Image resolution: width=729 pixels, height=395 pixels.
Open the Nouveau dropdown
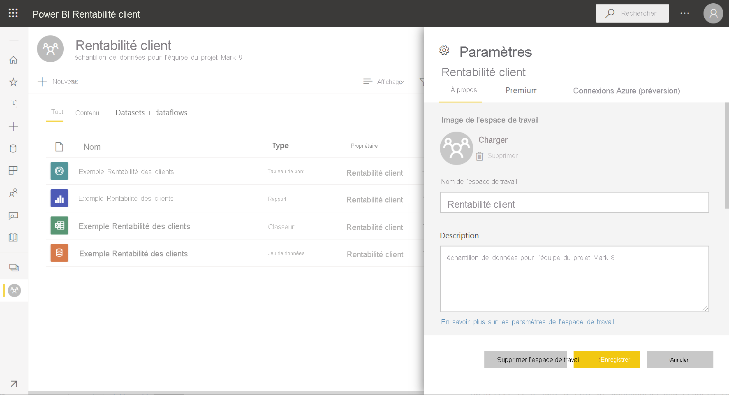(58, 82)
